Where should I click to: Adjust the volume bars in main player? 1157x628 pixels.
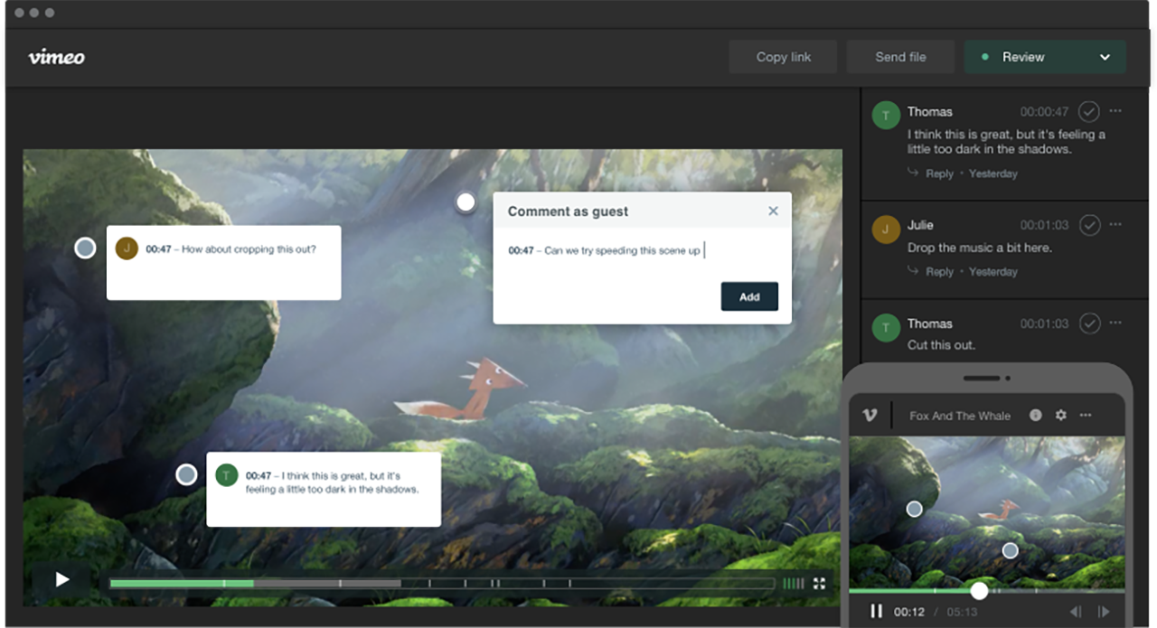pos(793,584)
